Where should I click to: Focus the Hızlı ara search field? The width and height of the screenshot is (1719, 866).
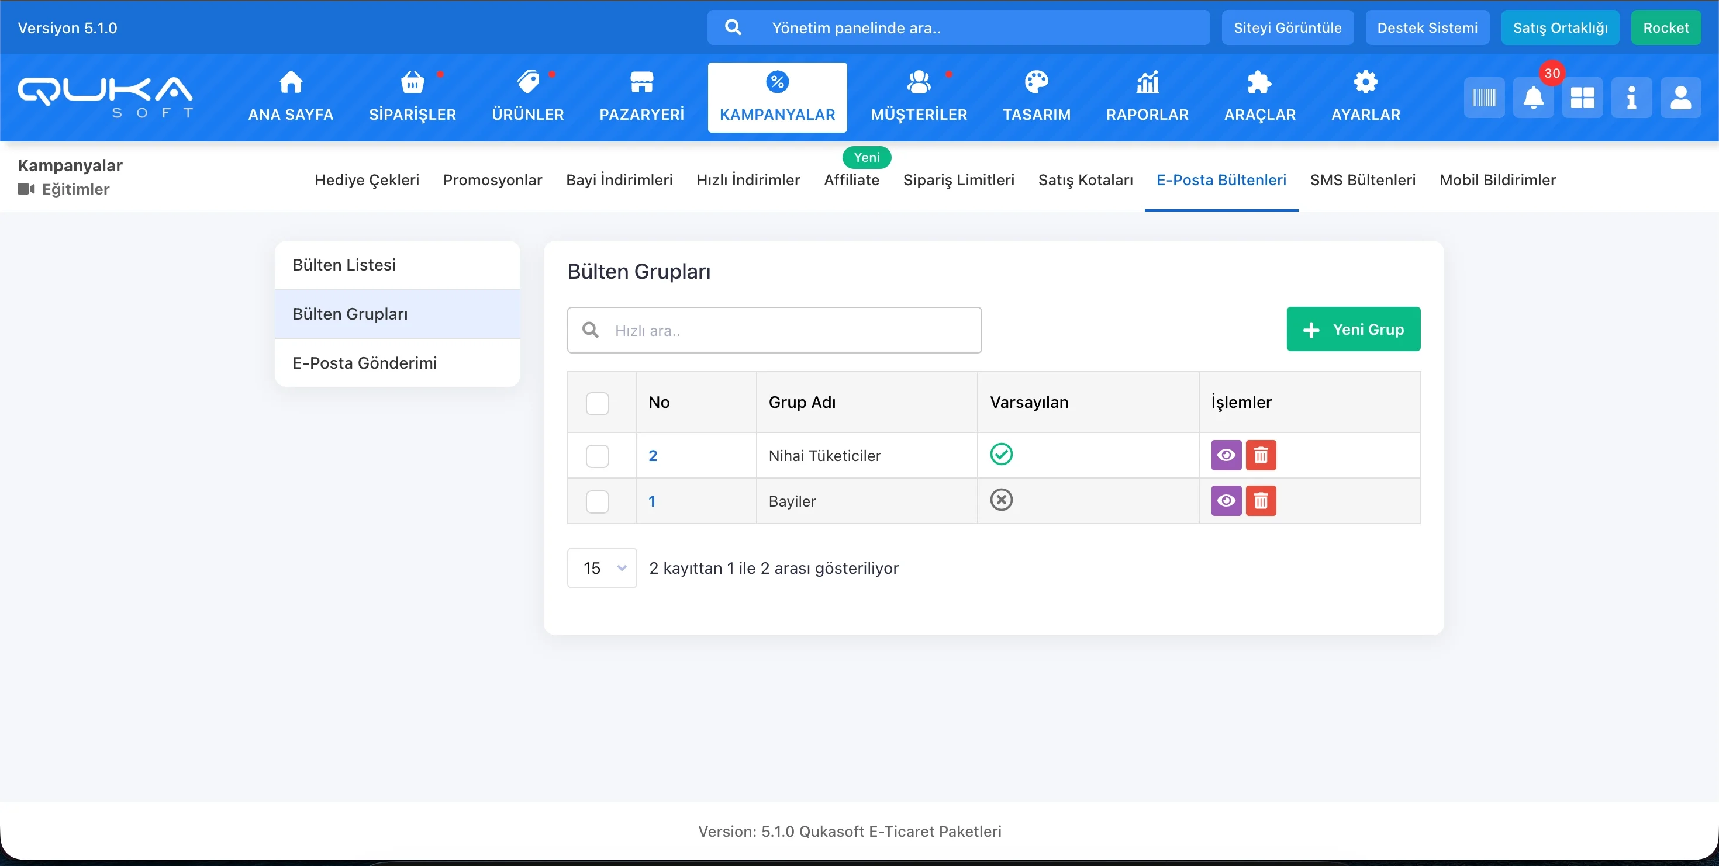(x=788, y=331)
